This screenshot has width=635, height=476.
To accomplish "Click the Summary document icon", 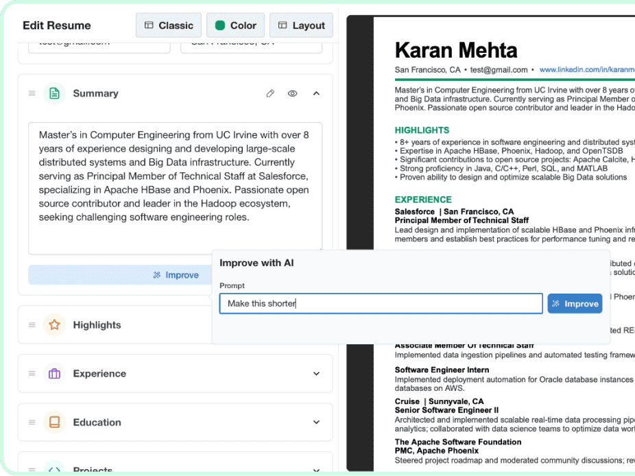I will click(54, 93).
